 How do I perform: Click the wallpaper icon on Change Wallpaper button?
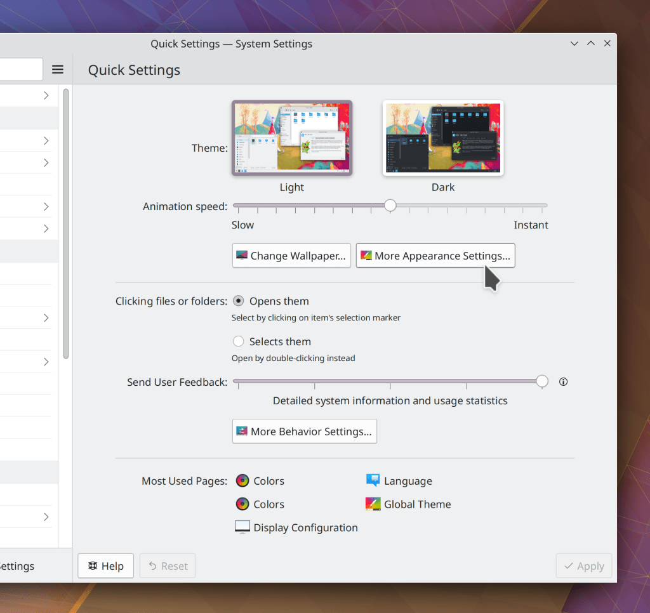click(242, 255)
